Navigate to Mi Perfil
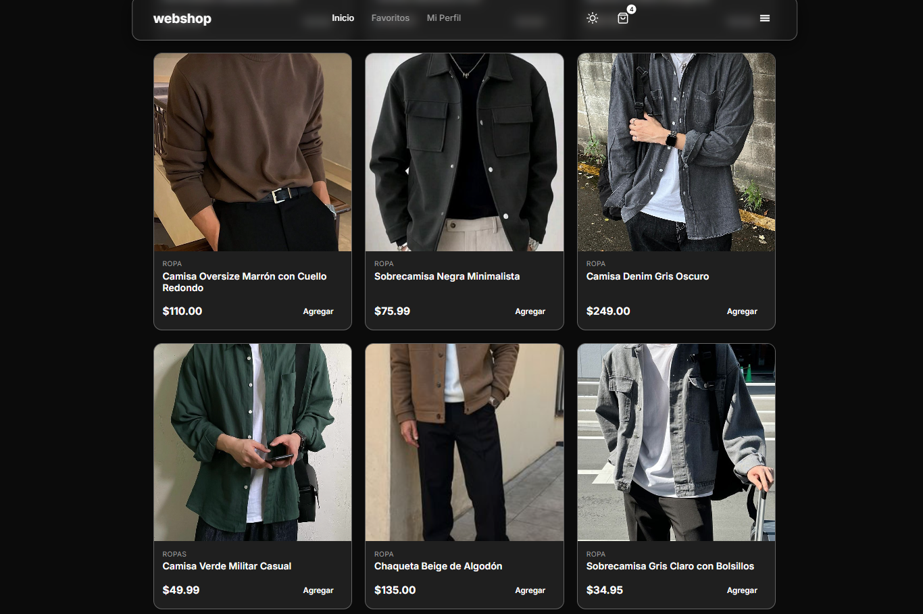 coord(443,18)
